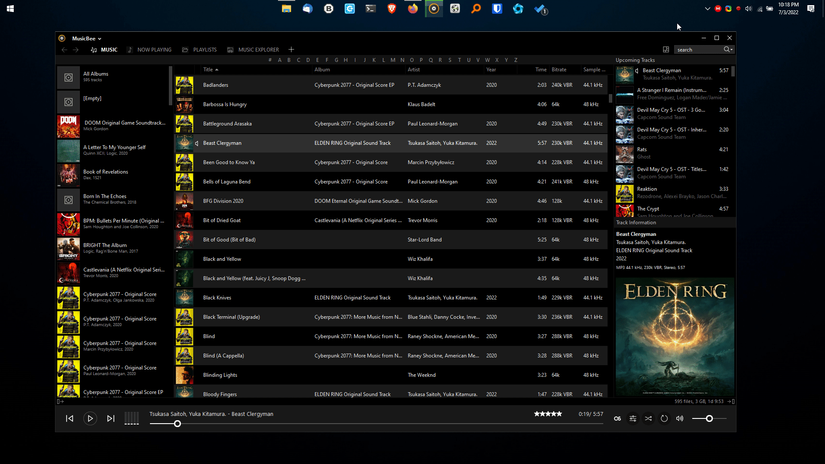This screenshot has height=464, width=825.
Task: Jump to letter M in alphabet bar
Action: click(x=393, y=60)
